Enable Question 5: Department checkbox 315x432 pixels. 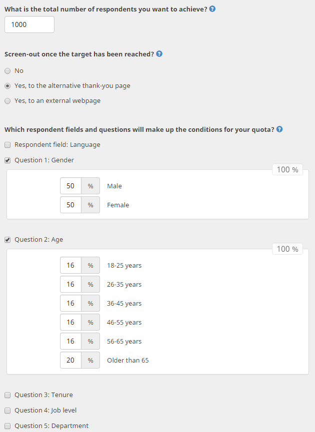click(7, 426)
